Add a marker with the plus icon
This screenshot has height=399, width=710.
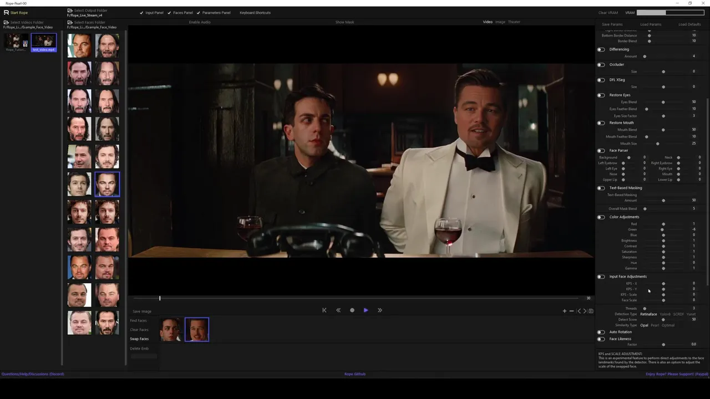[x=565, y=311]
